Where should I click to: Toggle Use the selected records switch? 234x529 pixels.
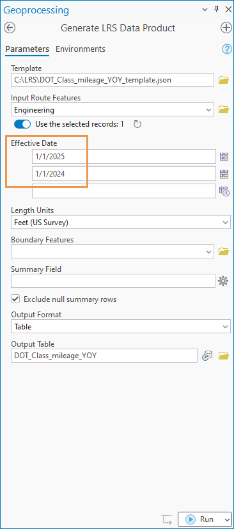(22, 124)
